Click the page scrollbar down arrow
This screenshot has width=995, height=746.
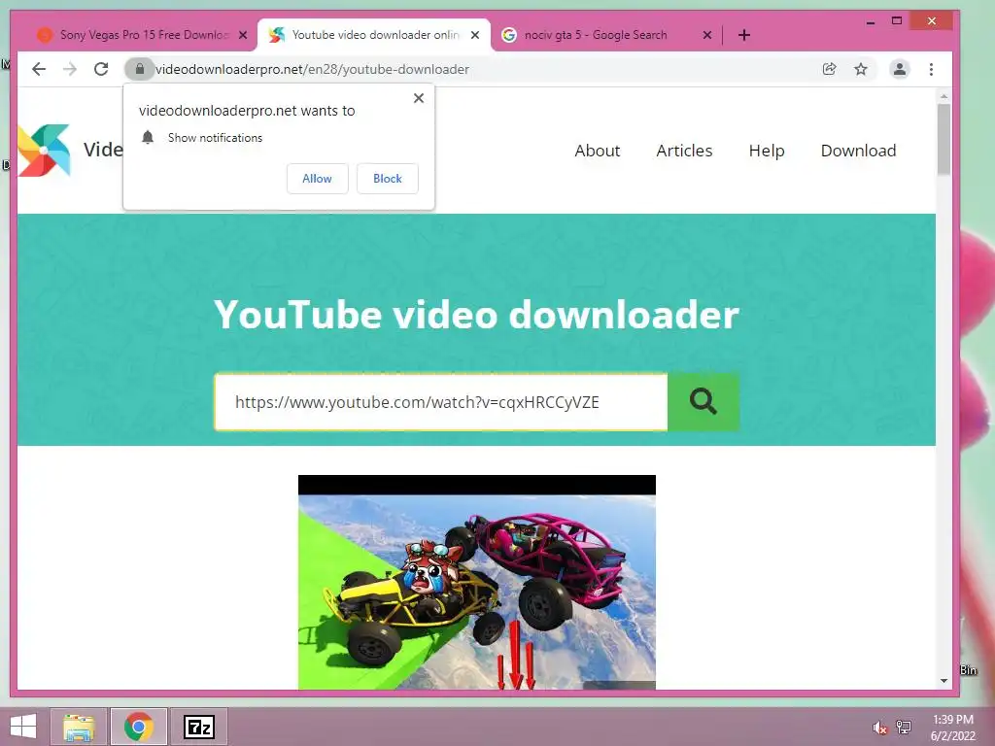pos(944,681)
